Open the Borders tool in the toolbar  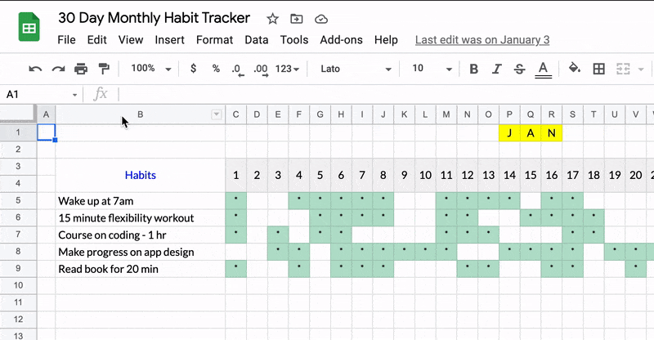click(599, 69)
